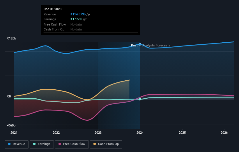This screenshot has width=239, height=152.
Task: Click the 2024 x-axis label
Action: click(x=140, y=133)
